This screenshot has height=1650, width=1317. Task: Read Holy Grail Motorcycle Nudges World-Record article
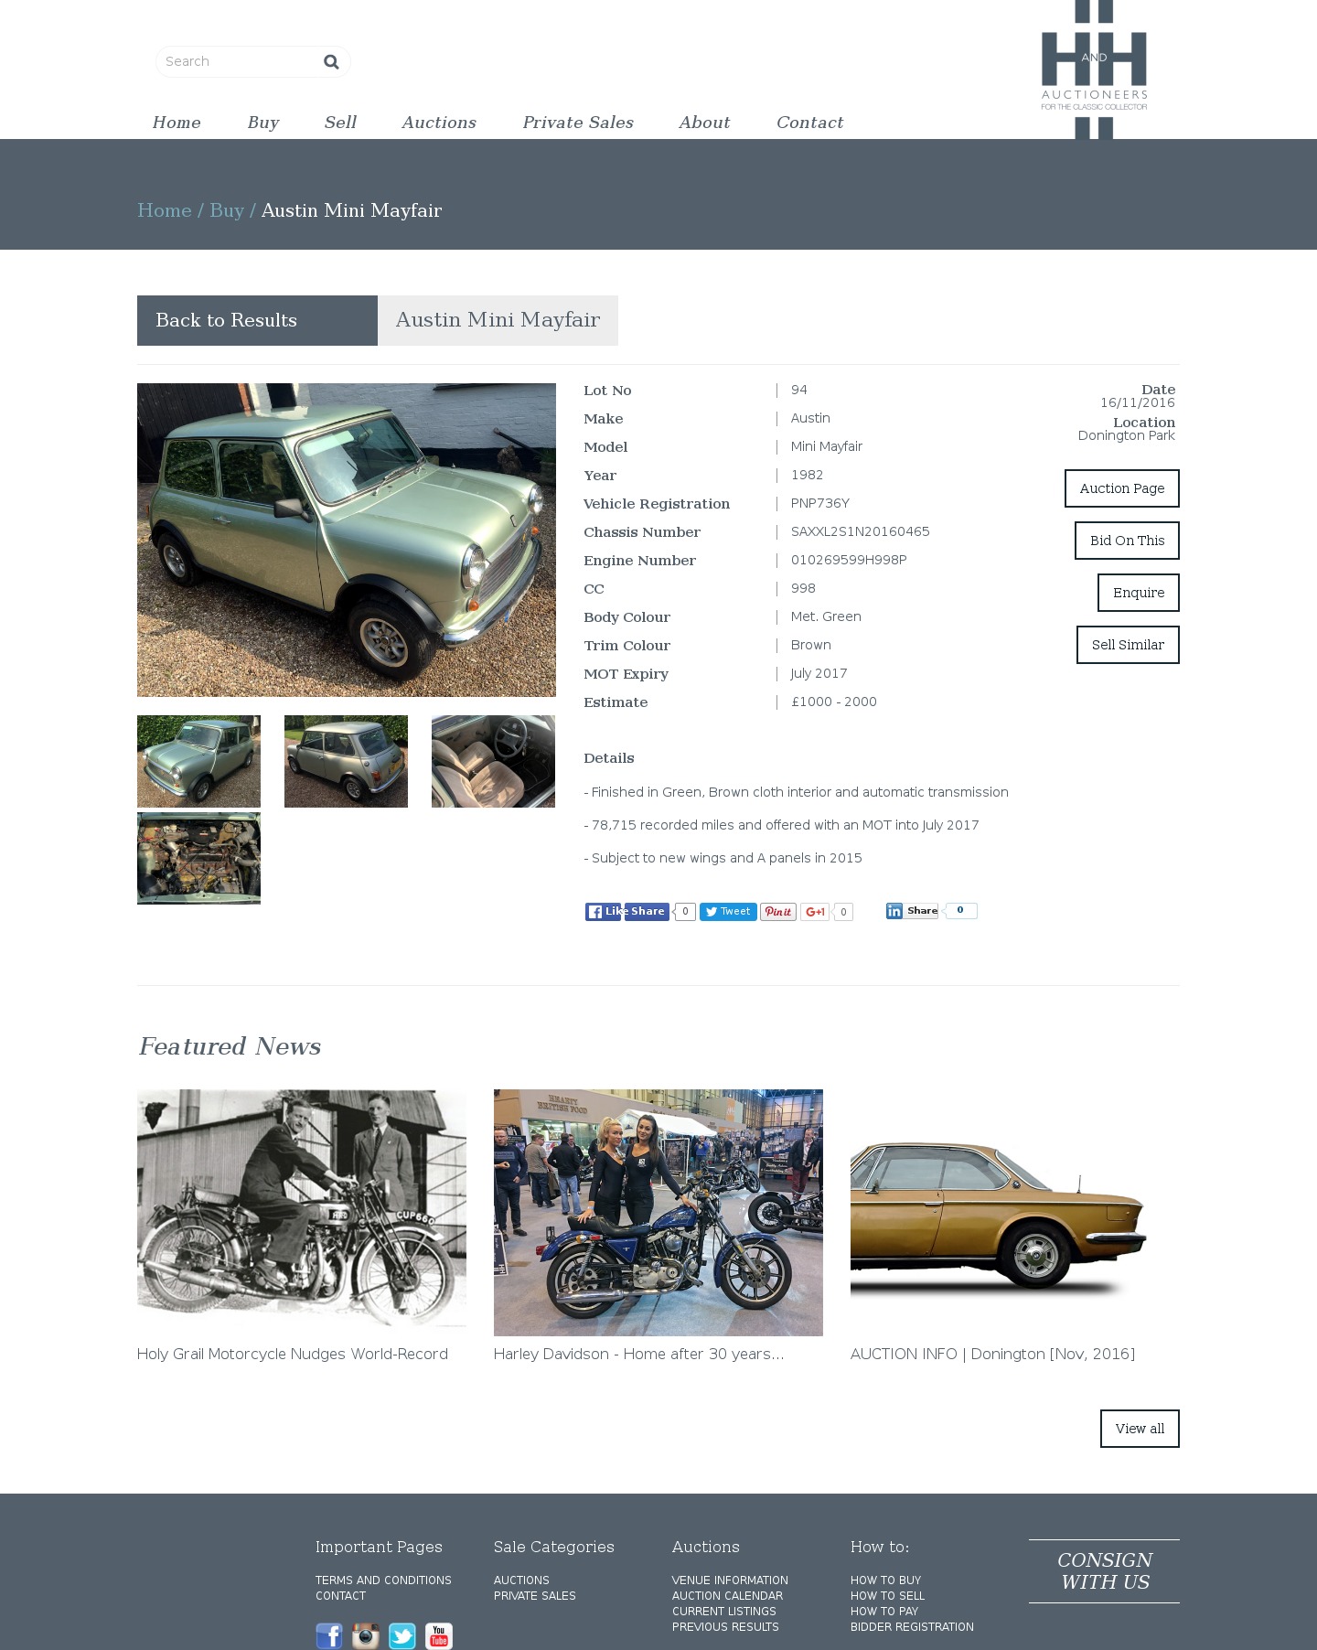(x=293, y=1354)
